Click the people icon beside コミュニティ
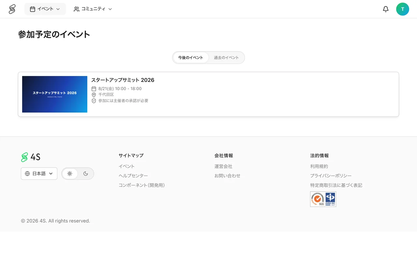 (x=77, y=9)
